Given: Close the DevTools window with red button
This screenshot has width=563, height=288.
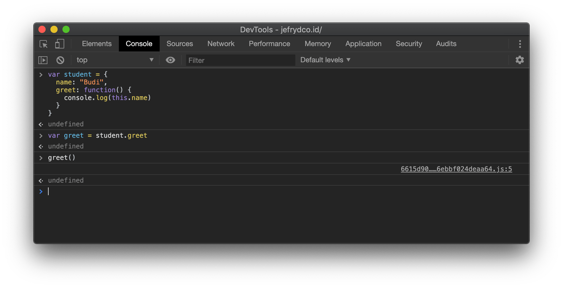Looking at the screenshot, I should (42, 29).
